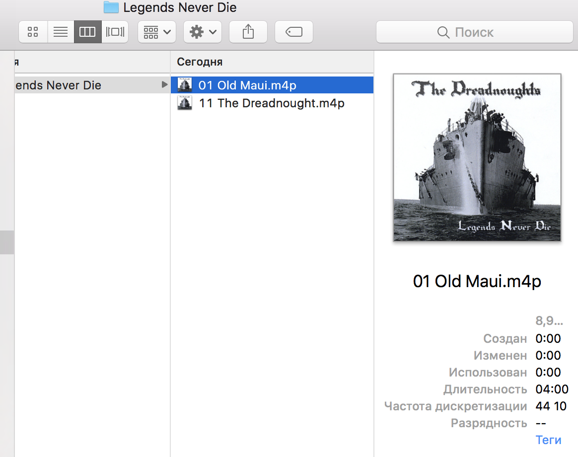The height and width of the screenshot is (457, 578).
Task: Open the gear action menu
Action: coord(203,32)
